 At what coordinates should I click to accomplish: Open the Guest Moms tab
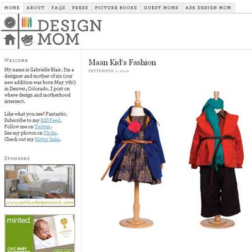161,8
